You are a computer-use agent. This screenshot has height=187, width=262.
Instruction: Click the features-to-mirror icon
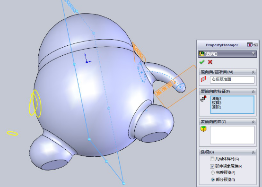point(204,98)
